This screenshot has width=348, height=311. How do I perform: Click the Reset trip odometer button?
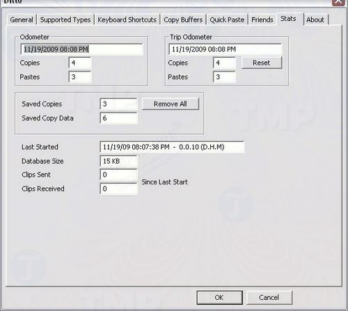pos(262,63)
